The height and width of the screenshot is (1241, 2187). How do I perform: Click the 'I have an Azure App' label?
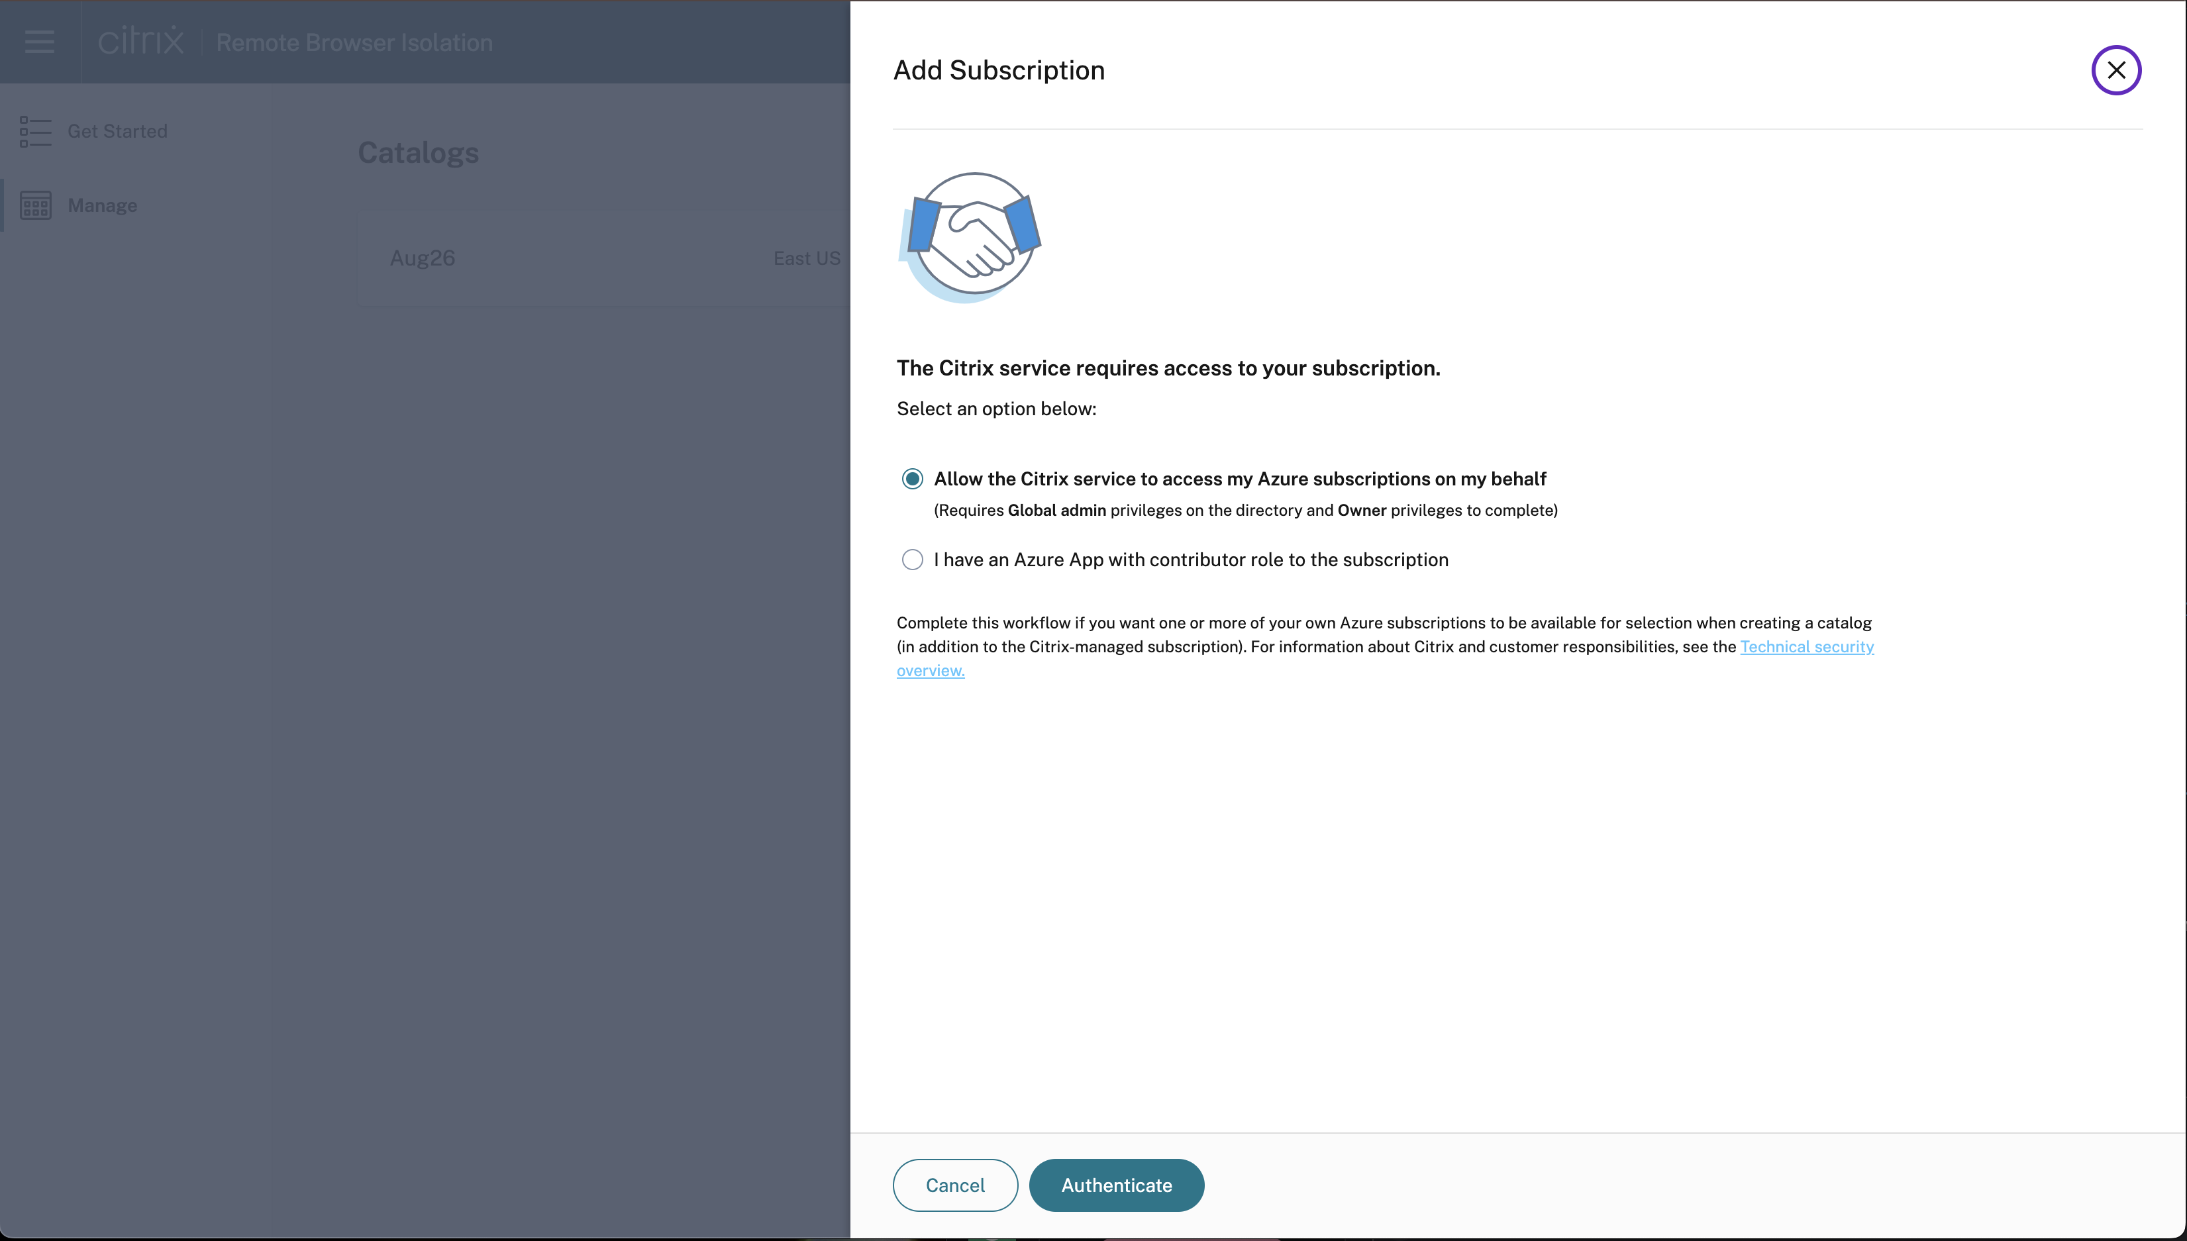coord(1191,560)
